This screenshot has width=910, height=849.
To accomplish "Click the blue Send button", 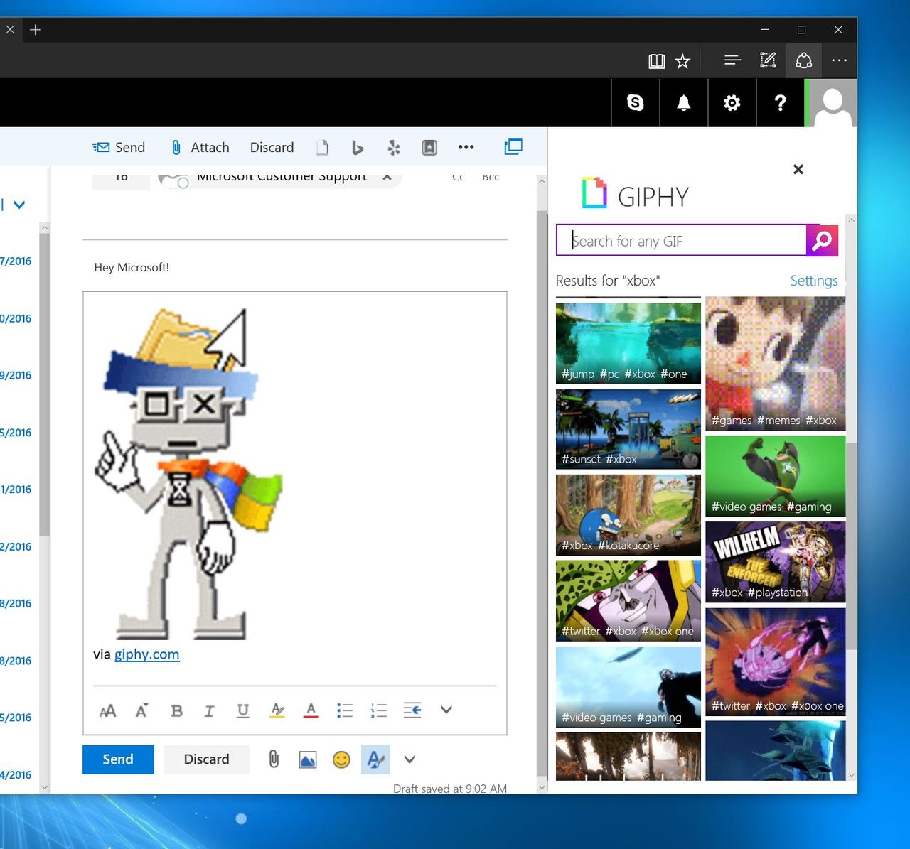I will (118, 759).
